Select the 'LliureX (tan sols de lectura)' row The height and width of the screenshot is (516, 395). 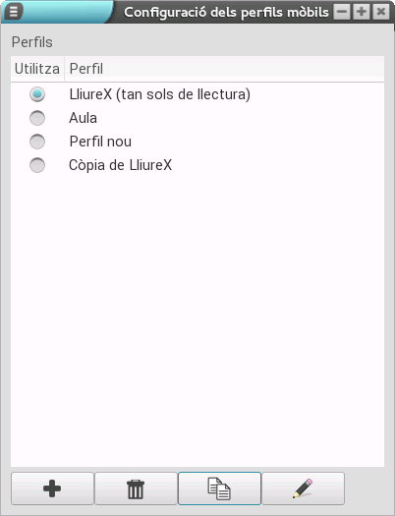click(x=197, y=94)
